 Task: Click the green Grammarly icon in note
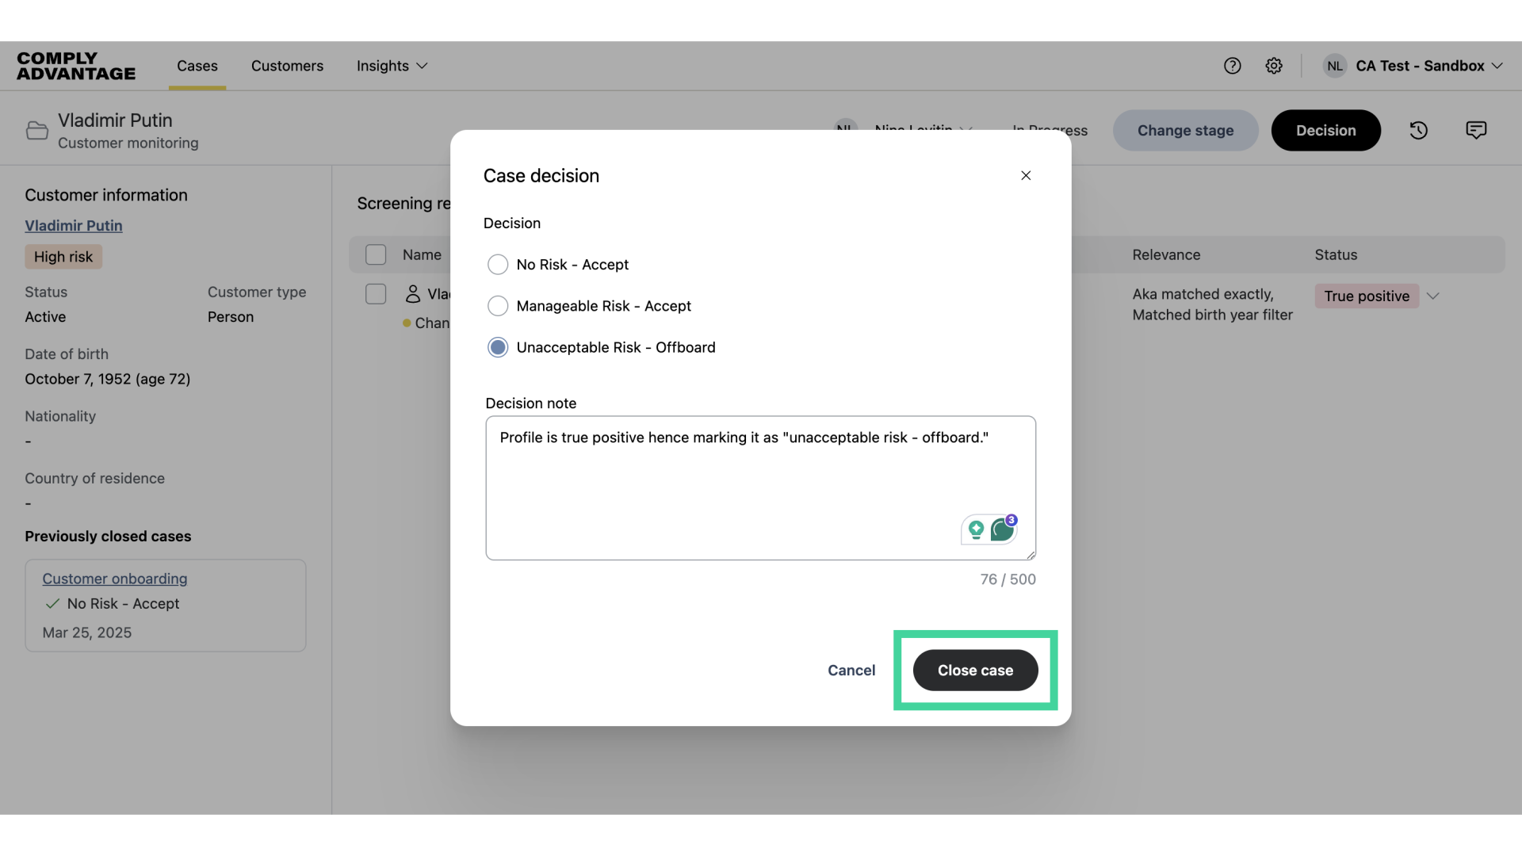[x=1002, y=529]
